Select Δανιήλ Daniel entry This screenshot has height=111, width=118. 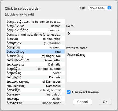coord(35,99)
